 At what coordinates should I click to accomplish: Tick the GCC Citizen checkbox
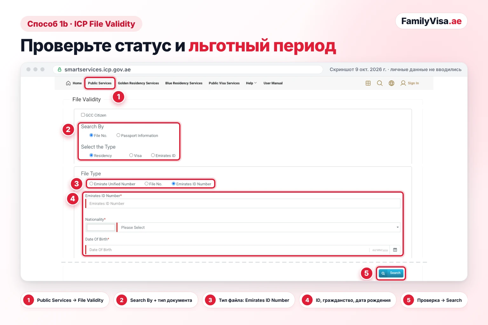pos(83,115)
